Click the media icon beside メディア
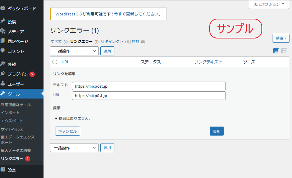The height and width of the screenshot is (178, 292). [3, 31]
